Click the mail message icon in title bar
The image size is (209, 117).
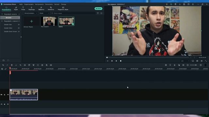(188, 4)
